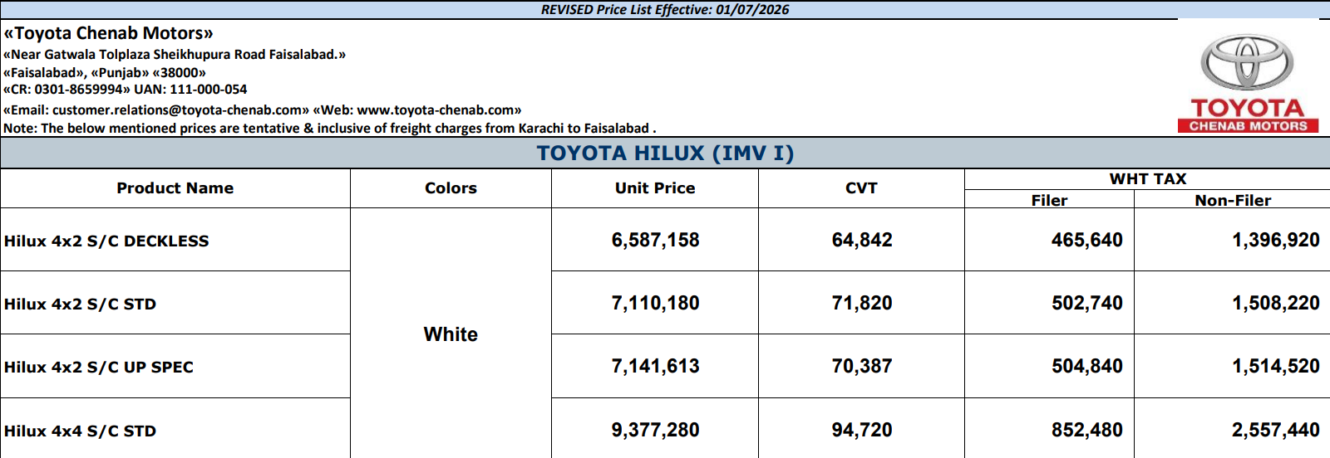The image size is (1330, 458).
Task: Select Non-Filer tax 2,557,440
Action: click(1276, 431)
